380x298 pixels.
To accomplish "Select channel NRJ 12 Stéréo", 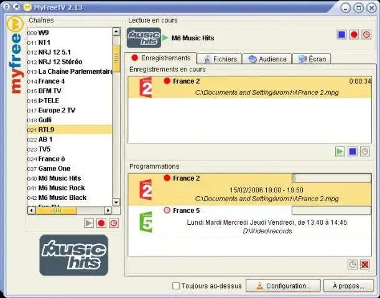I will [x=70, y=61].
